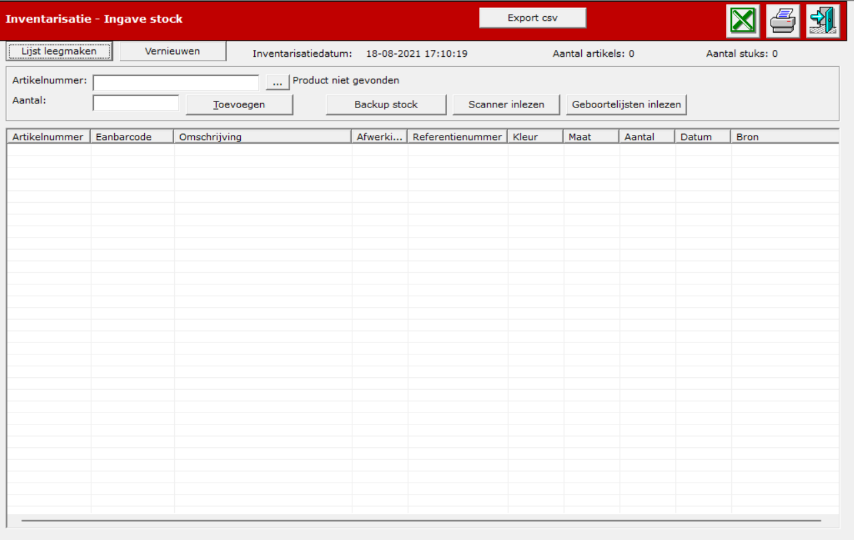This screenshot has height=540, width=854.
Task: Click Lijst leegmaken button
Action: tap(59, 51)
